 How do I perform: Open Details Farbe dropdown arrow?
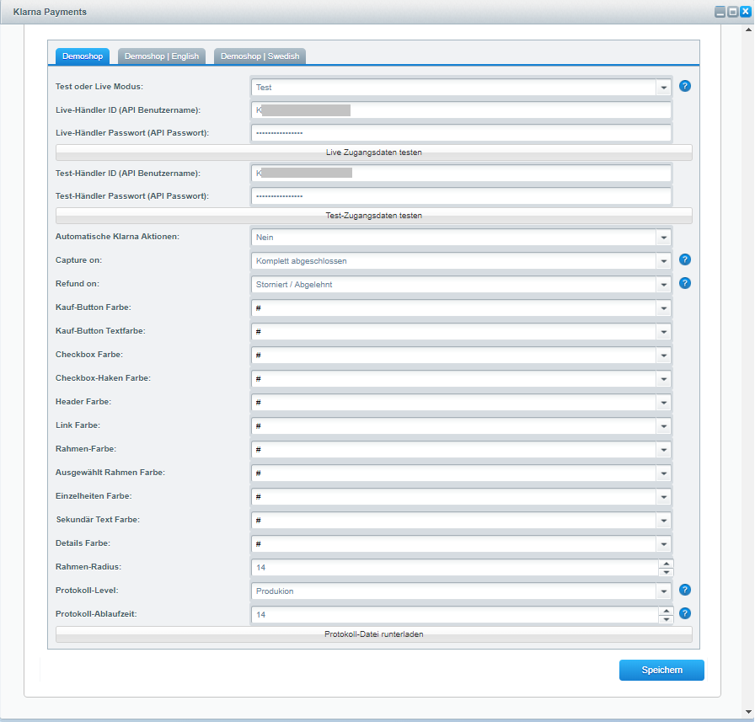pyautogui.click(x=663, y=544)
